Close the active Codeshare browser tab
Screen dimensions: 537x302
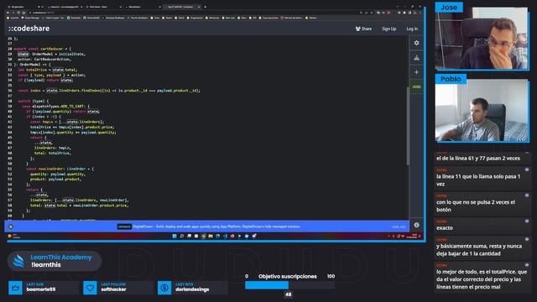coord(199,7)
